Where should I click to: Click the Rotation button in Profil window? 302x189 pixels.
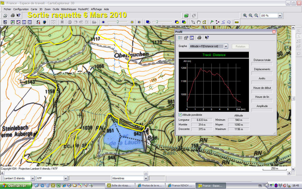pyautogui.click(x=240, y=47)
